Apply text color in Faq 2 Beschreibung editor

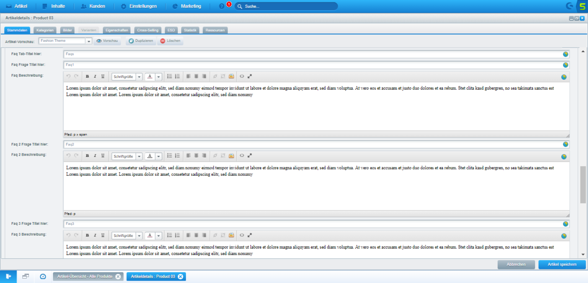[150, 156]
